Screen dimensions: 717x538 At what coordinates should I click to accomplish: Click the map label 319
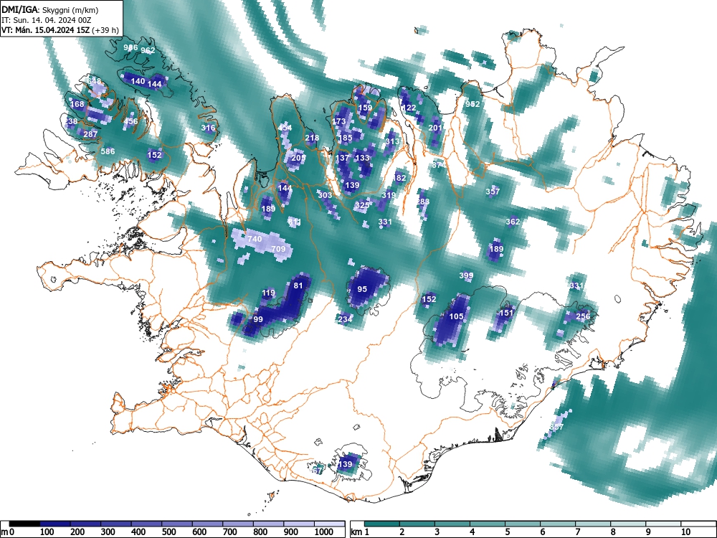(x=389, y=195)
